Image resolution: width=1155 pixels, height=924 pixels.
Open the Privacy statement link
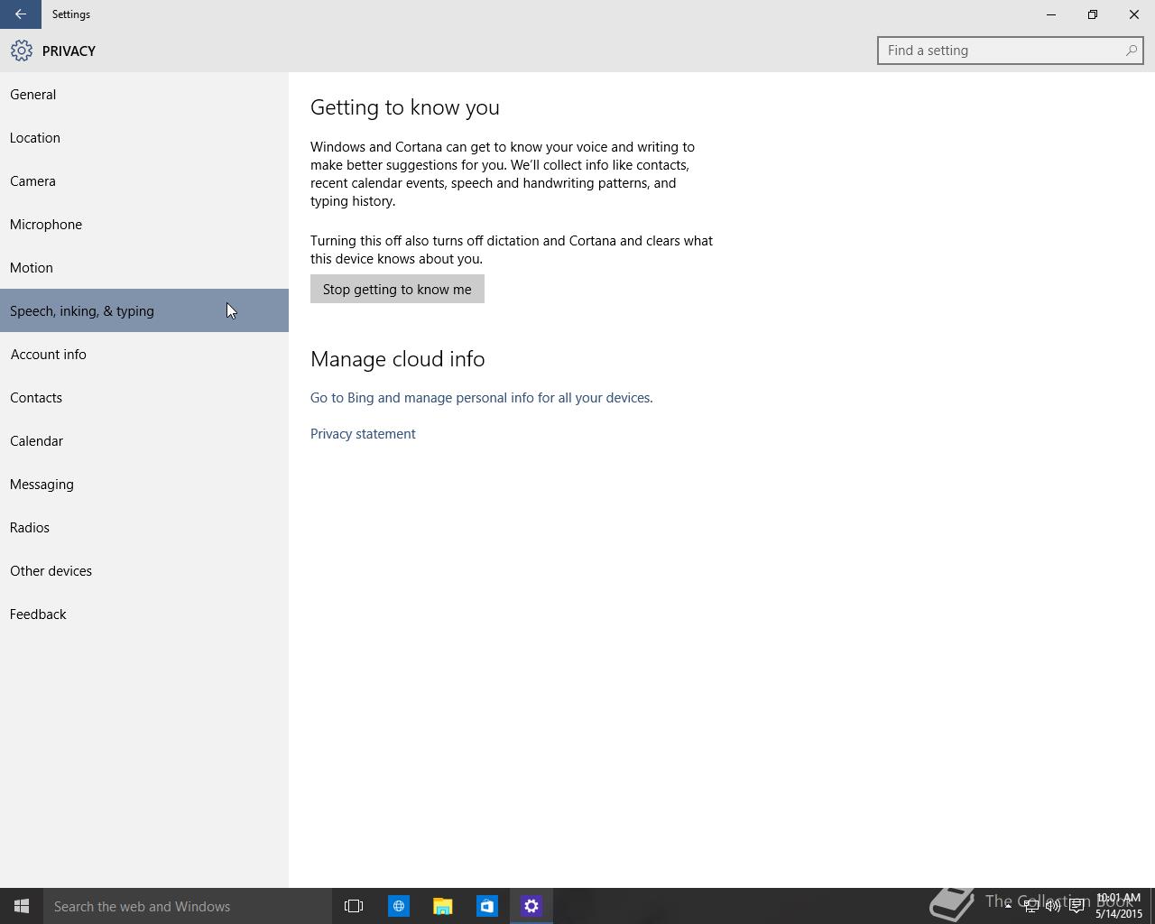[x=363, y=434]
